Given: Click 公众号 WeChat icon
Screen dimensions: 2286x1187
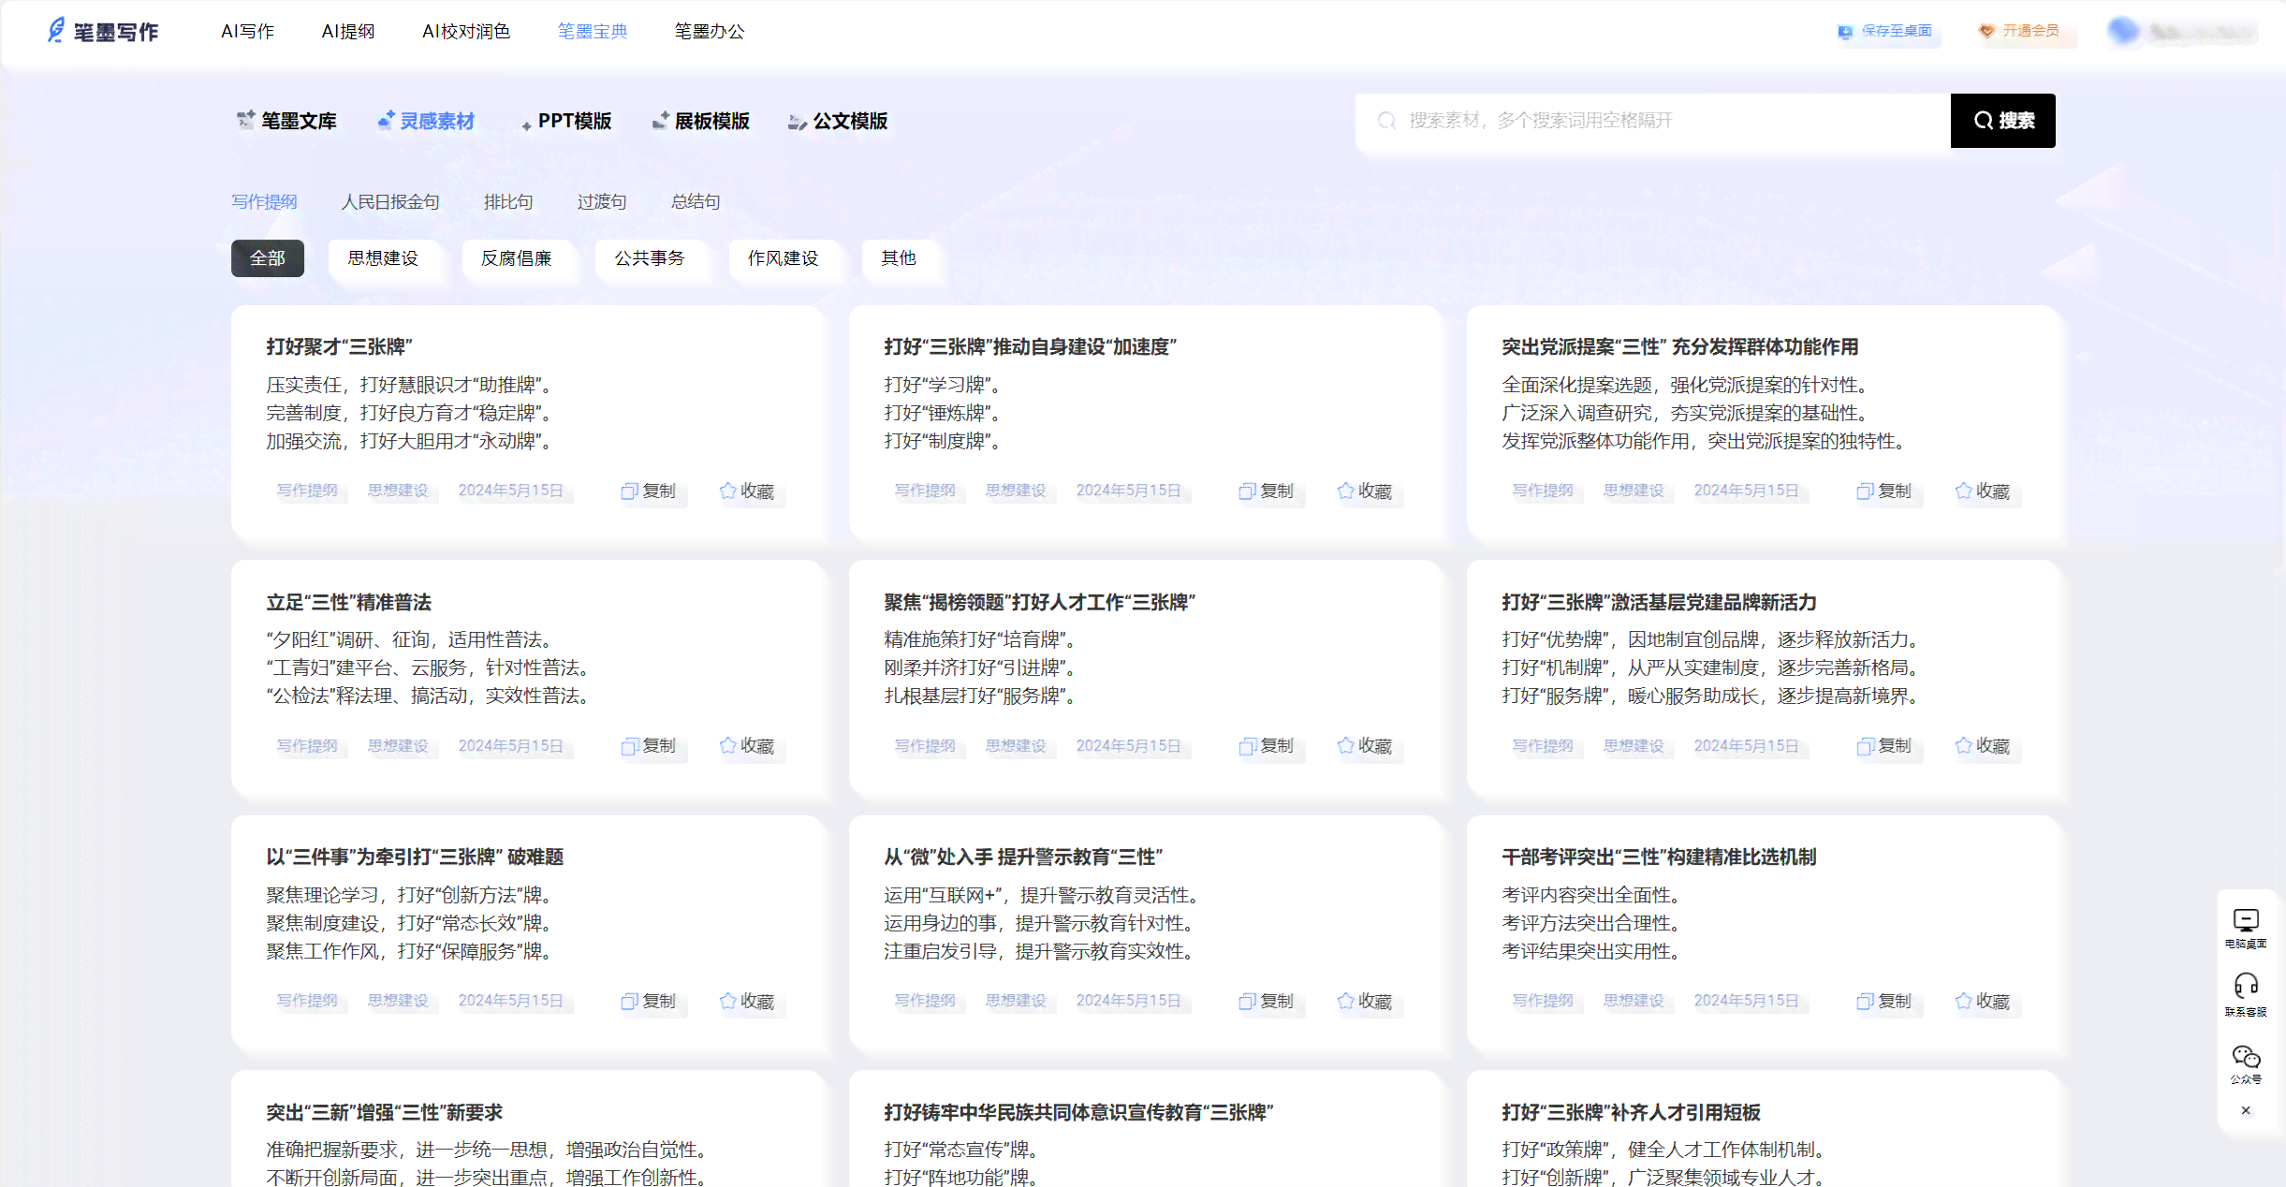Looking at the screenshot, I should (2246, 1064).
